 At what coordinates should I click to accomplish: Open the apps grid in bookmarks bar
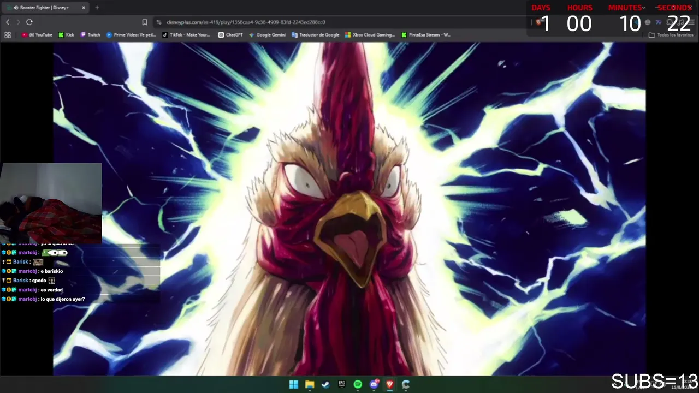8,35
